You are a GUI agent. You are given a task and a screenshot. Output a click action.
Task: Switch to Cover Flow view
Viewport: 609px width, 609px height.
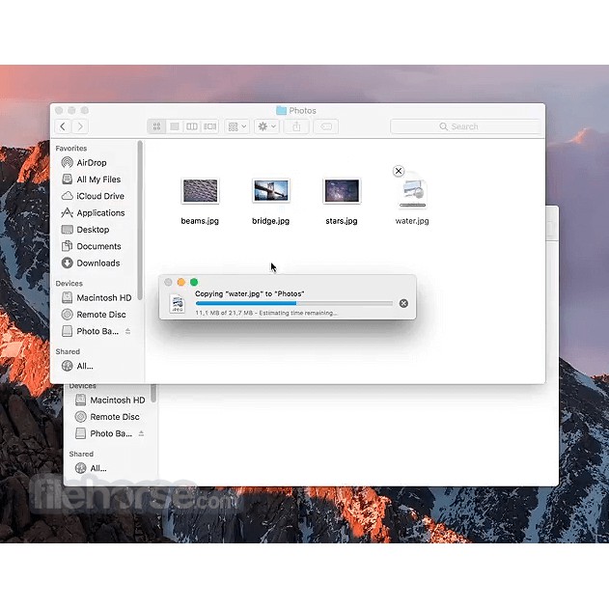pos(209,126)
